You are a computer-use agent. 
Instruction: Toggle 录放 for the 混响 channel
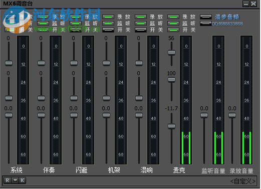[x=141, y=17]
